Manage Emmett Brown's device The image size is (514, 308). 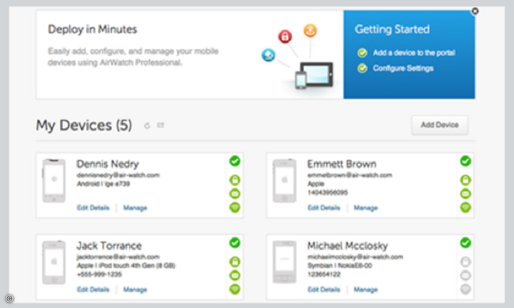(365, 208)
